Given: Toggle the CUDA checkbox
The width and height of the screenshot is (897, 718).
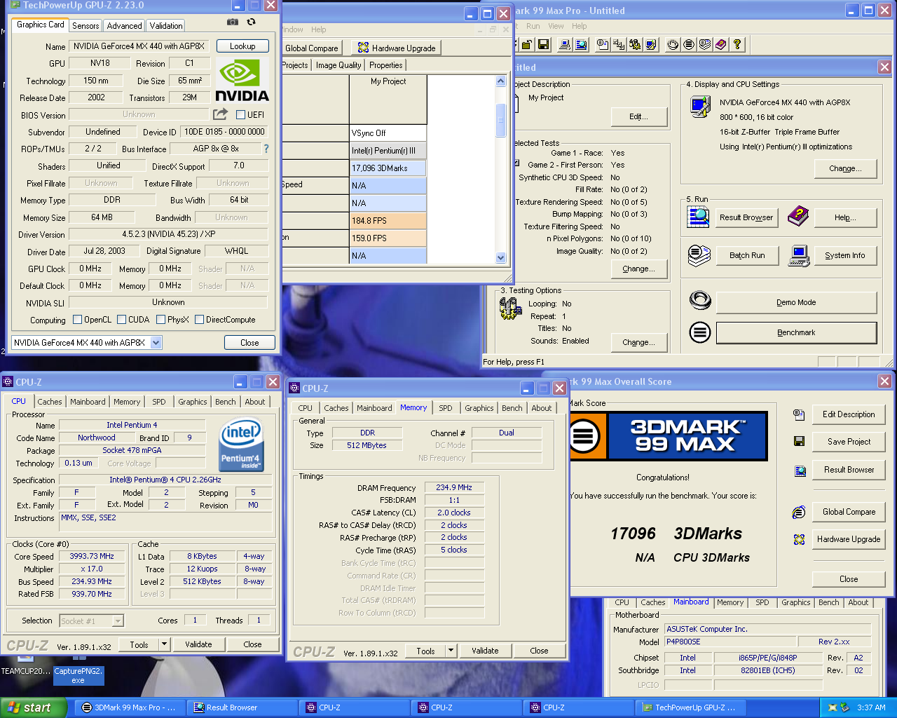Looking at the screenshot, I should [x=121, y=320].
